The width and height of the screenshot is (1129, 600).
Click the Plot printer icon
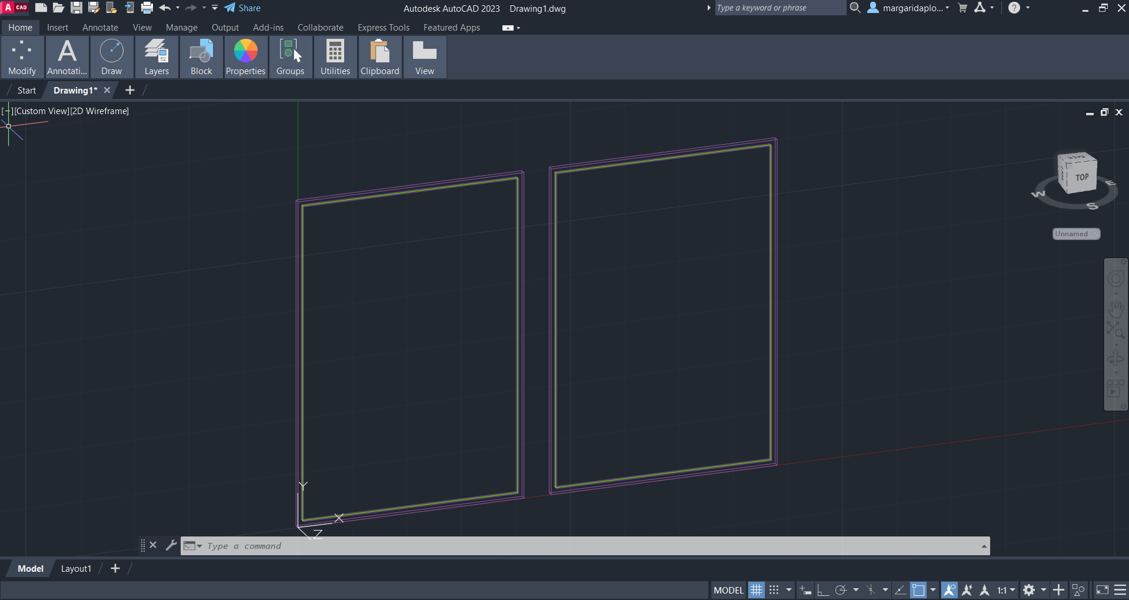pos(147,8)
